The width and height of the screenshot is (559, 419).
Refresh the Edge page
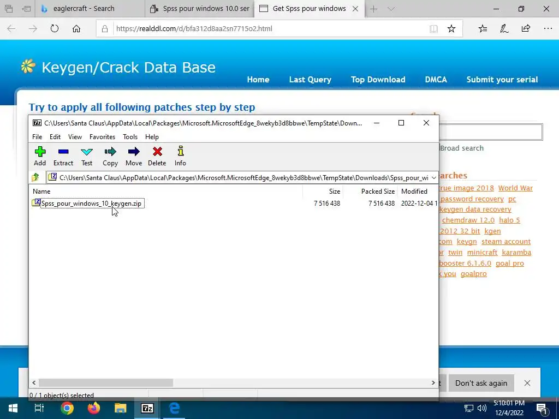point(54,28)
